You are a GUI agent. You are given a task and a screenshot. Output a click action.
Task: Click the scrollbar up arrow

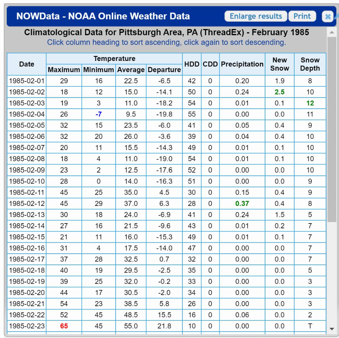point(332,33)
